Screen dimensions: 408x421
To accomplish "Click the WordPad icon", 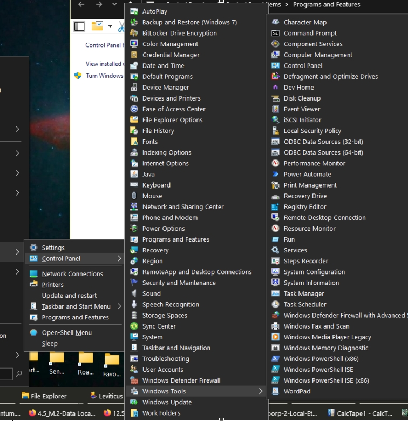I will click(275, 391).
